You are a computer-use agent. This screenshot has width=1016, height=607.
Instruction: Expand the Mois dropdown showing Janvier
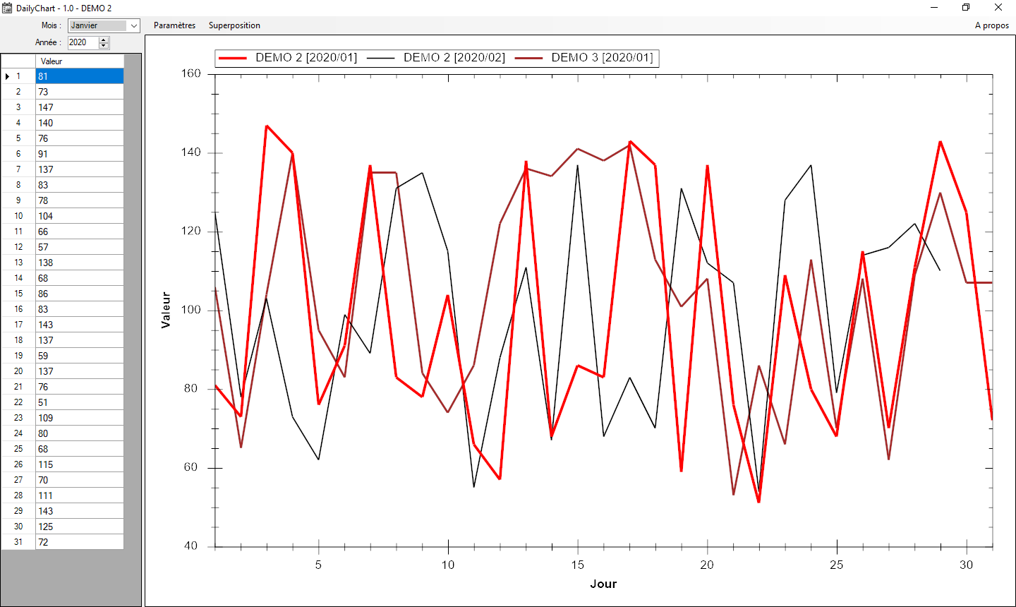pos(133,25)
